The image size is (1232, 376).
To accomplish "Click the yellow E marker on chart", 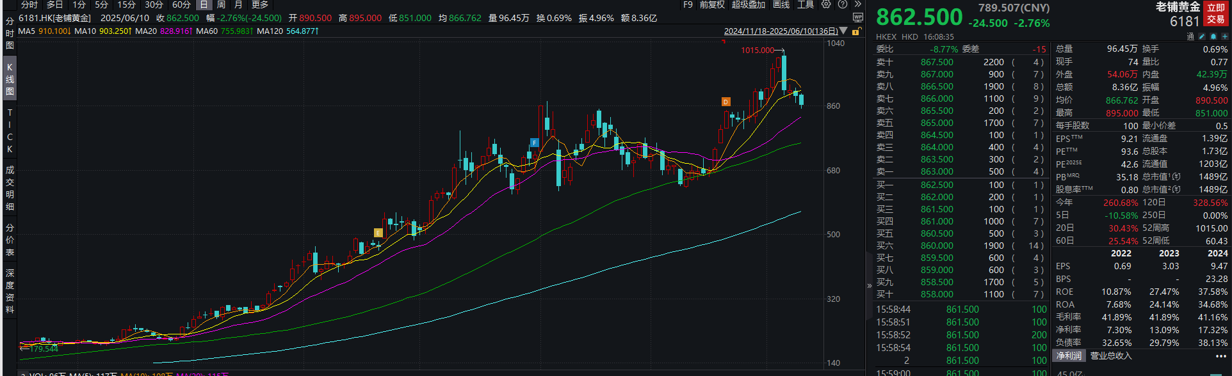I will click(378, 233).
